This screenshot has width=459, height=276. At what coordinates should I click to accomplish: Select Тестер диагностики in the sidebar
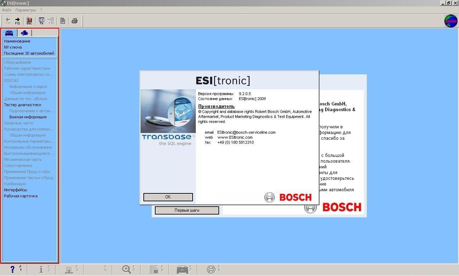(23, 105)
